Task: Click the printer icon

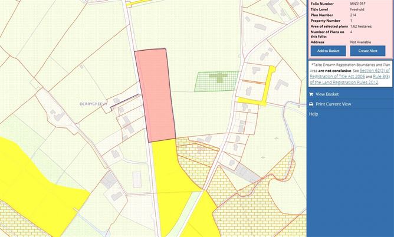Action: click(311, 104)
